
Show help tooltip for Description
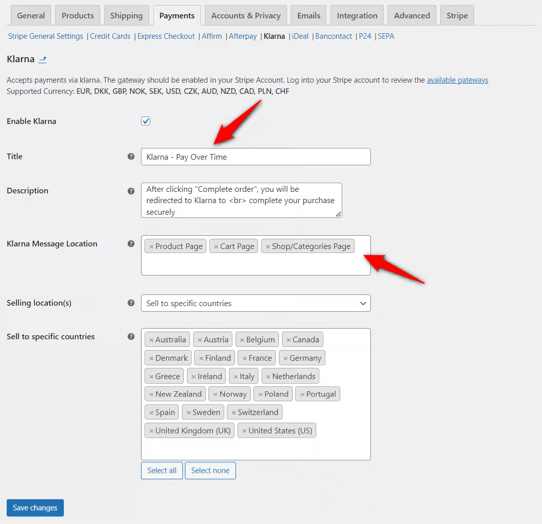coord(131,191)
